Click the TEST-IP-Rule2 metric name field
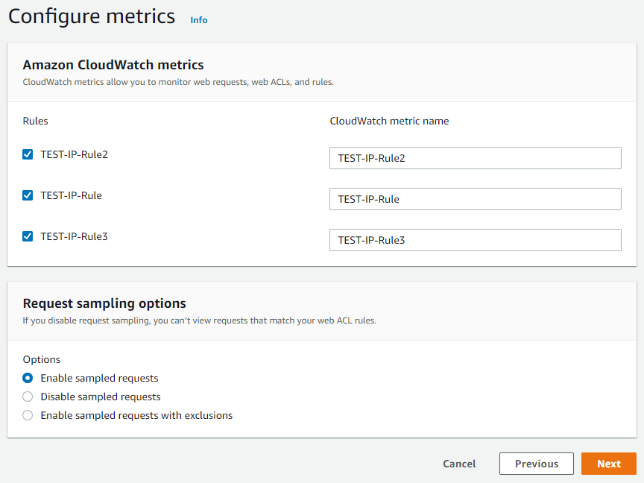Screen dimensions: 644x483 pos(475,158)
